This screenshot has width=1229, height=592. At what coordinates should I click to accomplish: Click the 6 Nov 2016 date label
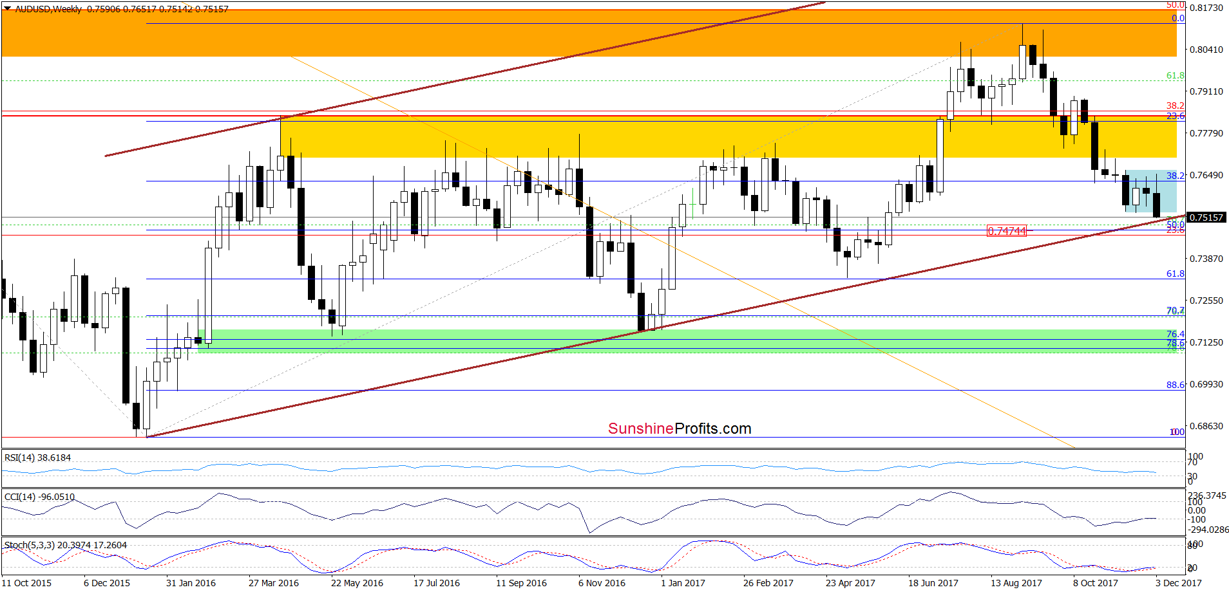(602, 583)
